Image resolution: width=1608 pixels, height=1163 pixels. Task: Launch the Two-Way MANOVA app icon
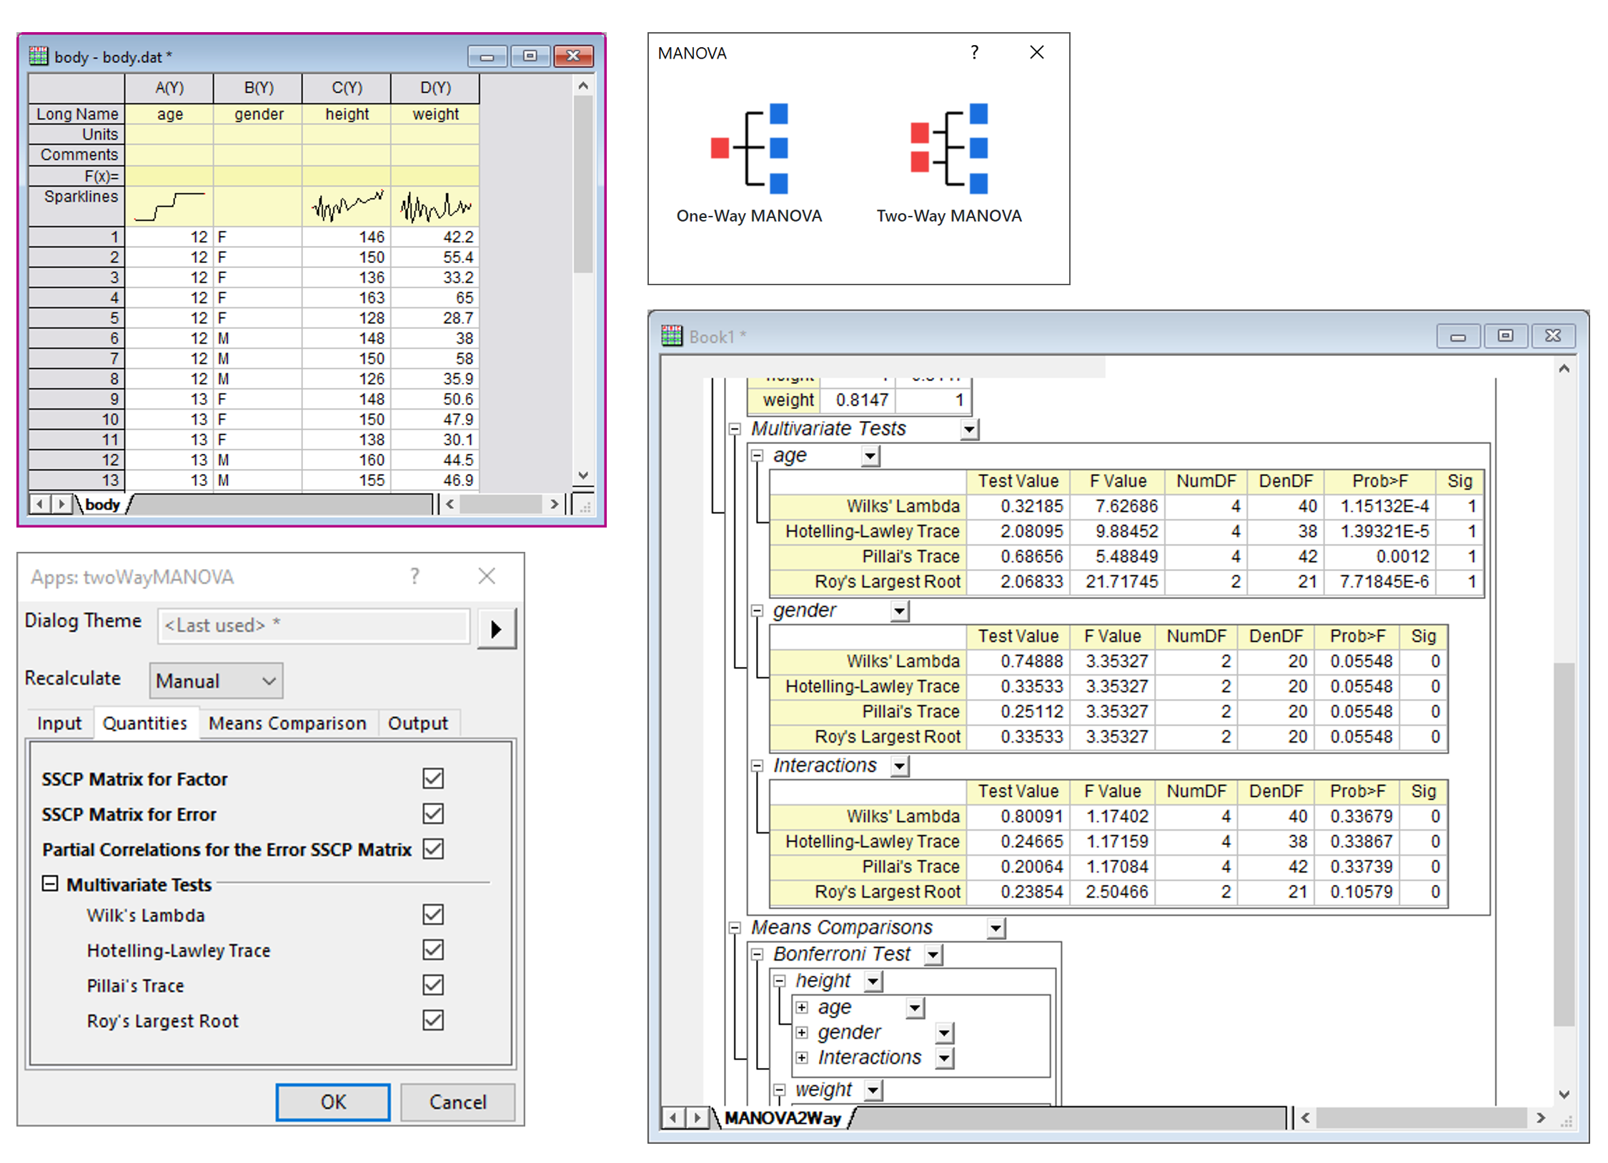coord(948,149)
